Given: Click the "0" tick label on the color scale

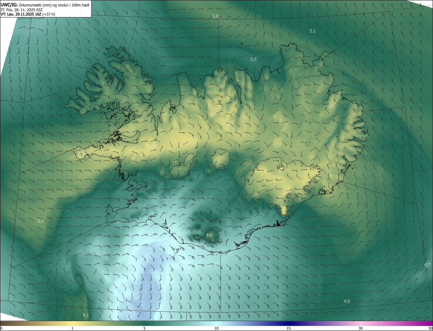Looking at the screenshot, I should [x=1, y=328].
